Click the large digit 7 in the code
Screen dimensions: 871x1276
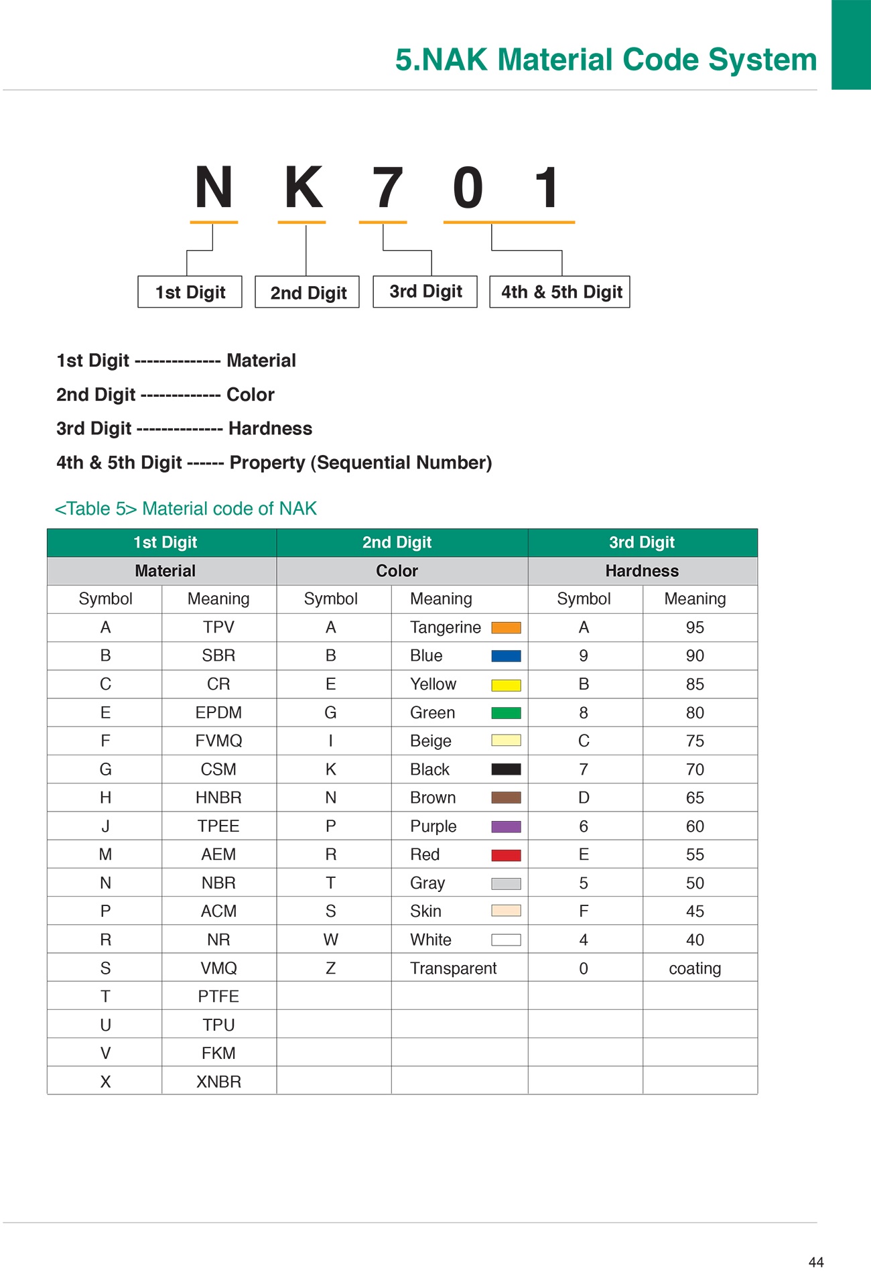[388, 188]
